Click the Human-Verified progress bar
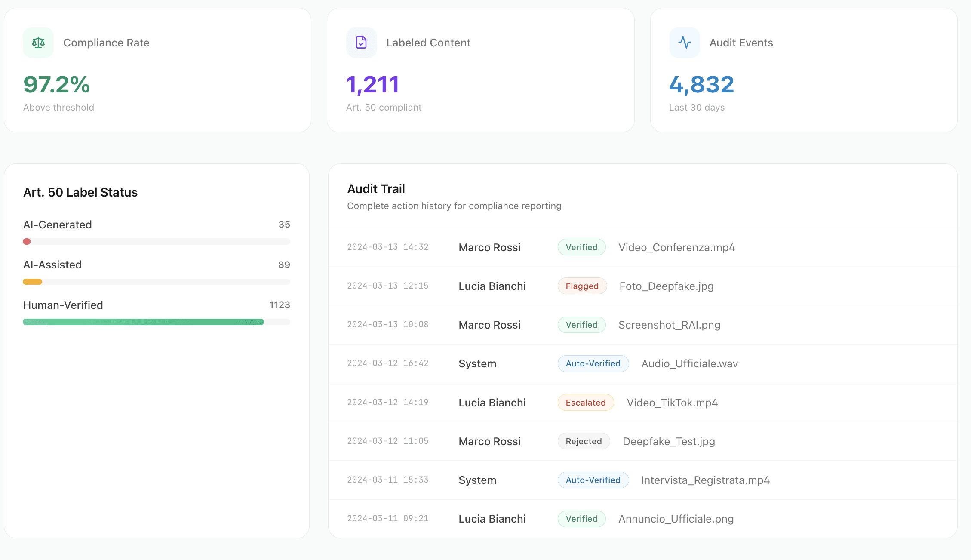The height and width of the screenshot is (560, 971). 156,321
